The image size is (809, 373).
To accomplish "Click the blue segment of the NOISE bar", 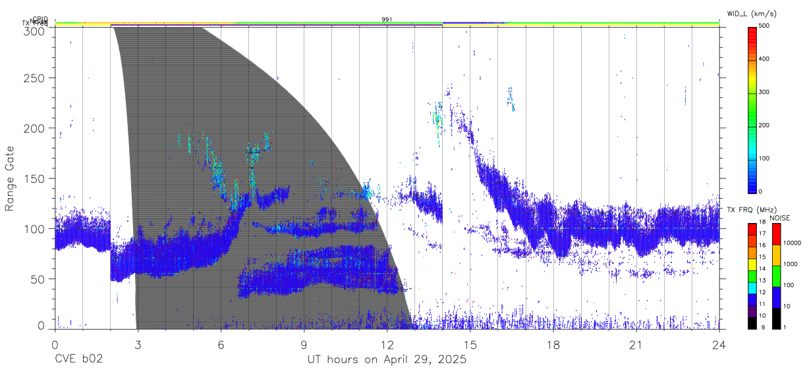I will (x=776, y=297).
